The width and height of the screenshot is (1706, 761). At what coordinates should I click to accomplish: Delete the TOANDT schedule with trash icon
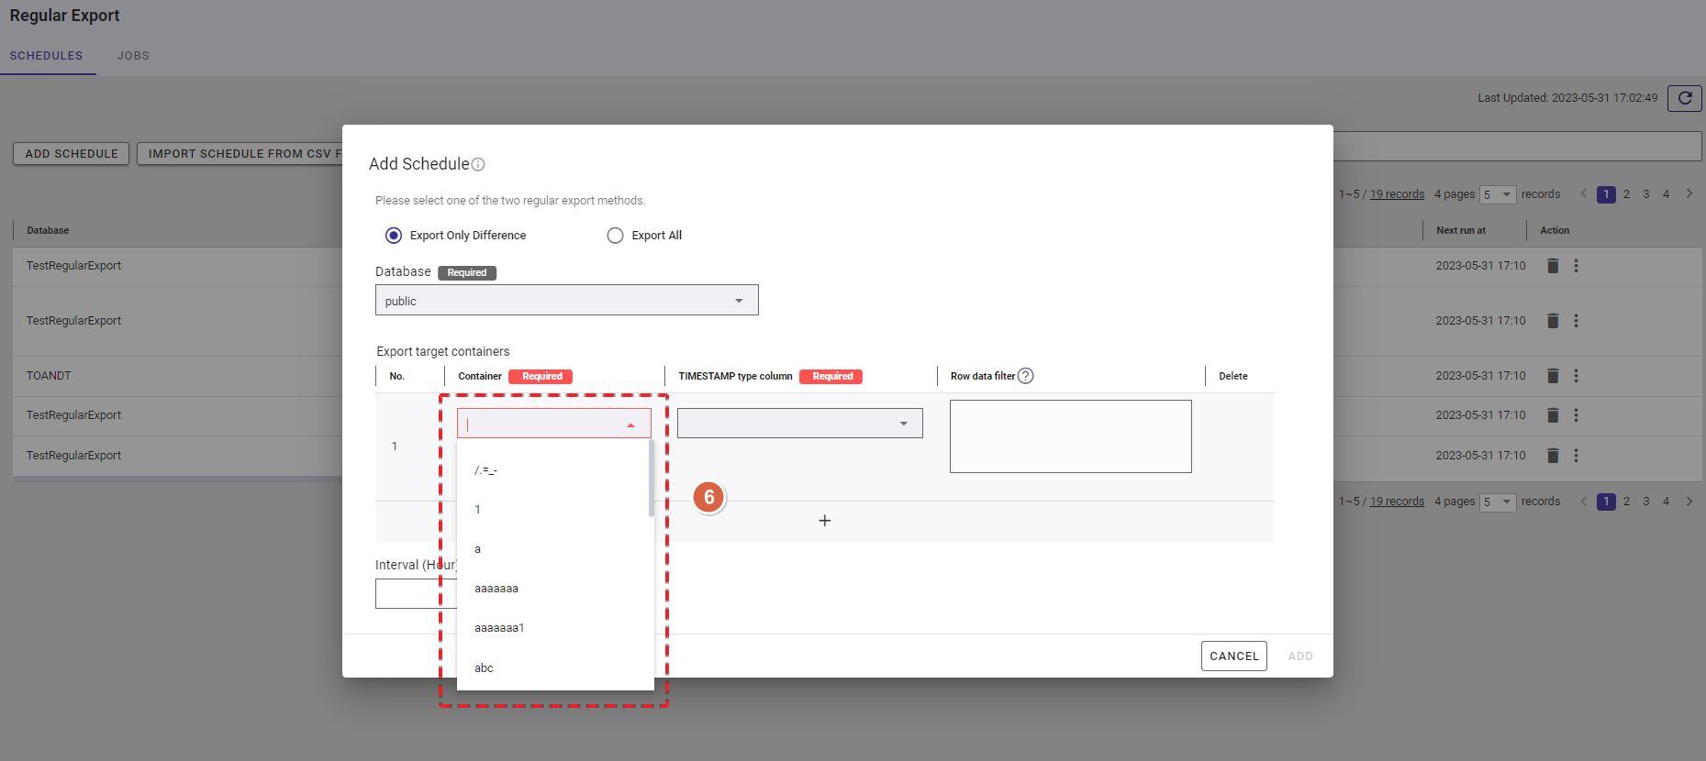click(1553, 376)
